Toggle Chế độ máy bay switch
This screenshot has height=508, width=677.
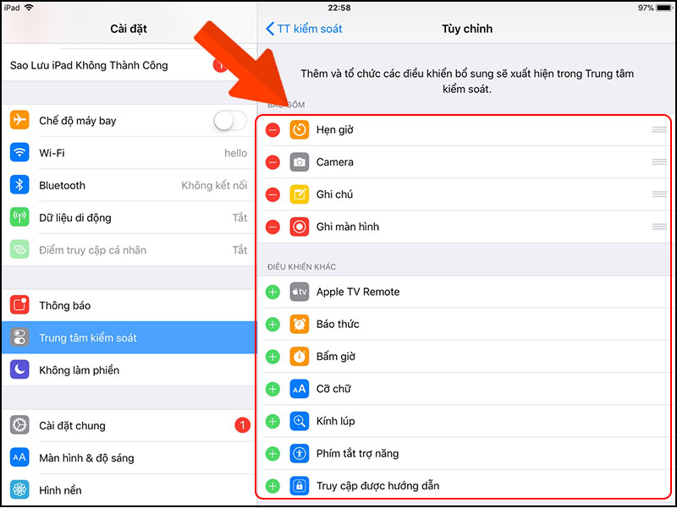click(x=230, y=121)
